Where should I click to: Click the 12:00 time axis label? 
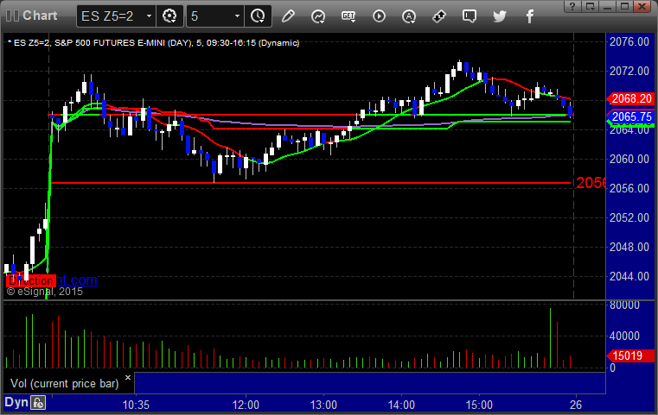pos(246,405)
